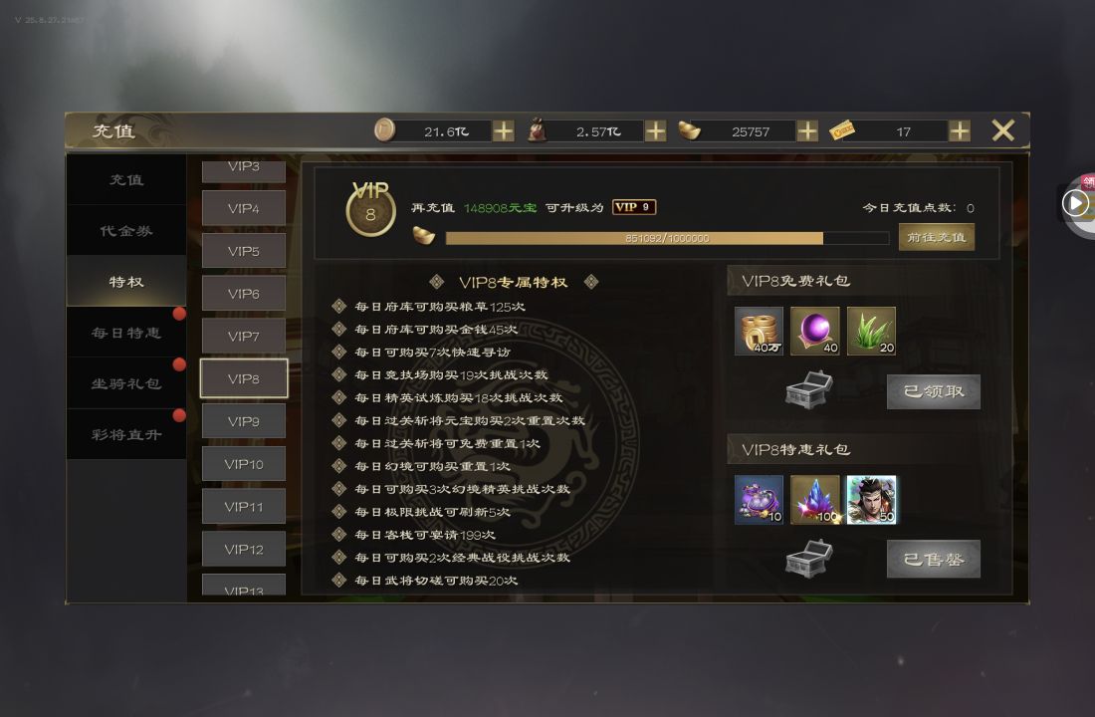Open the 每日特惠 tab

[126, 333]
